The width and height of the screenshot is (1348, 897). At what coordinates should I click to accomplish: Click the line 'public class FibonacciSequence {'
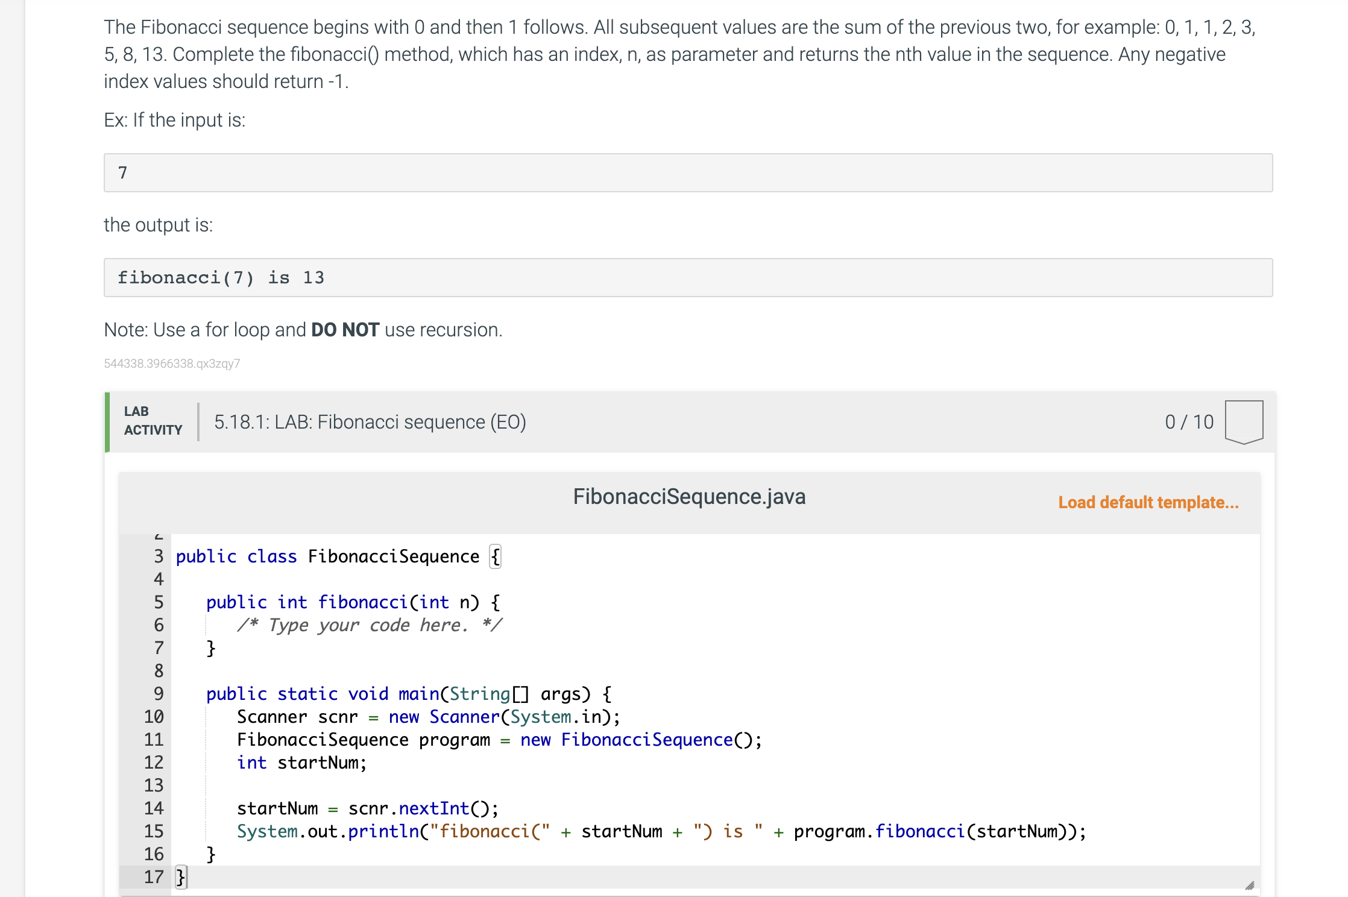pos(338,556)
